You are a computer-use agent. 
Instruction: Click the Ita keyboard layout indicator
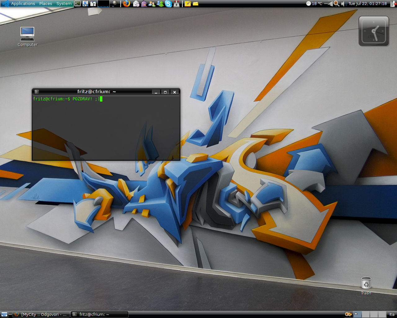392,314
